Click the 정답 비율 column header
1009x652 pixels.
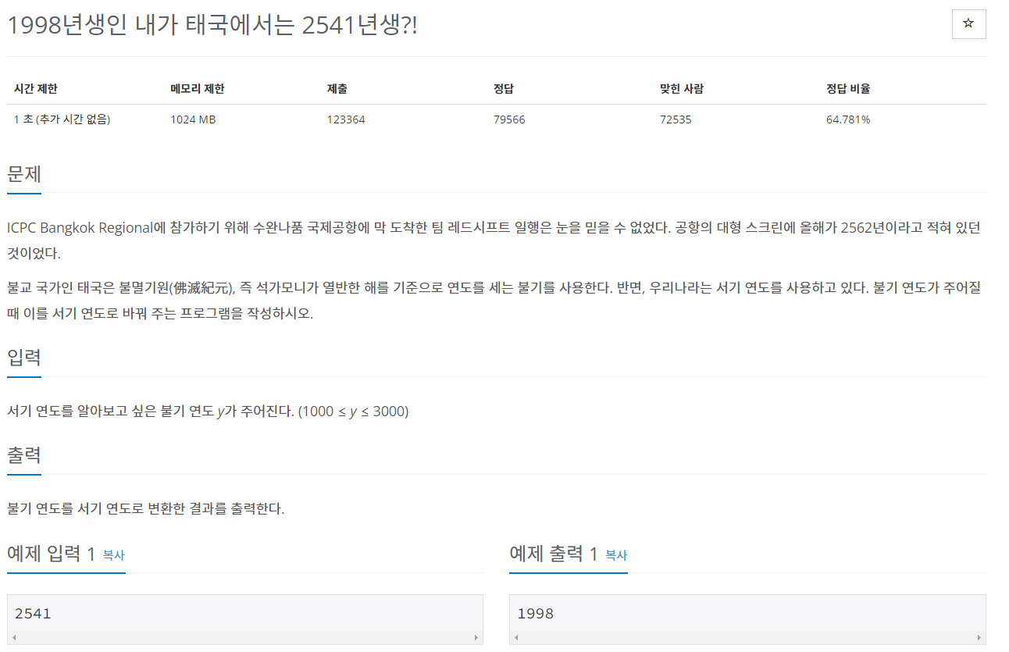click(x=848, y=88)
